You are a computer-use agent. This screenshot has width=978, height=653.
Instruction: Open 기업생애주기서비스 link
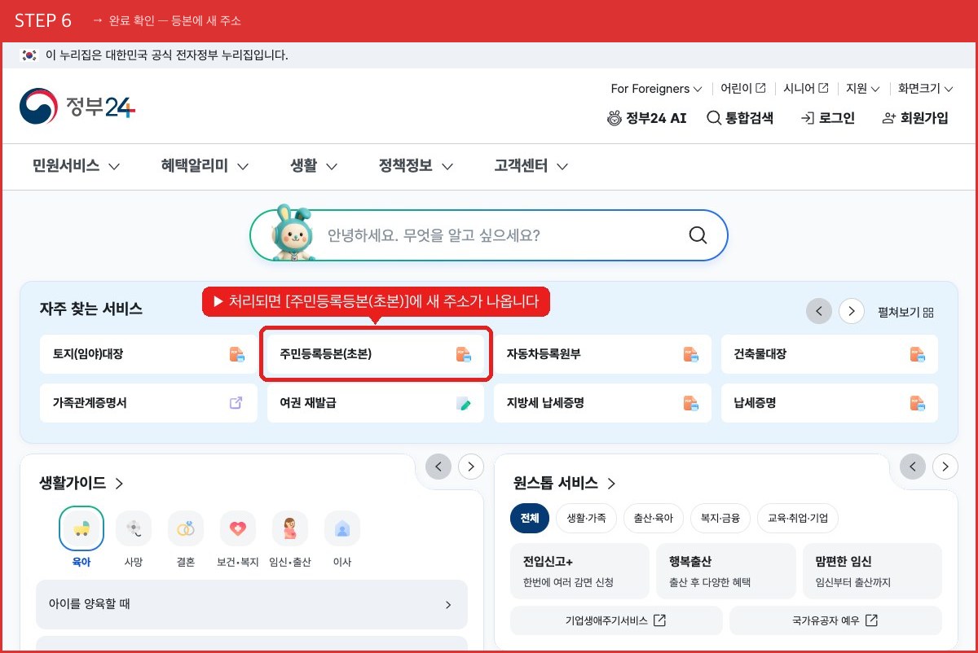[616, 620]
